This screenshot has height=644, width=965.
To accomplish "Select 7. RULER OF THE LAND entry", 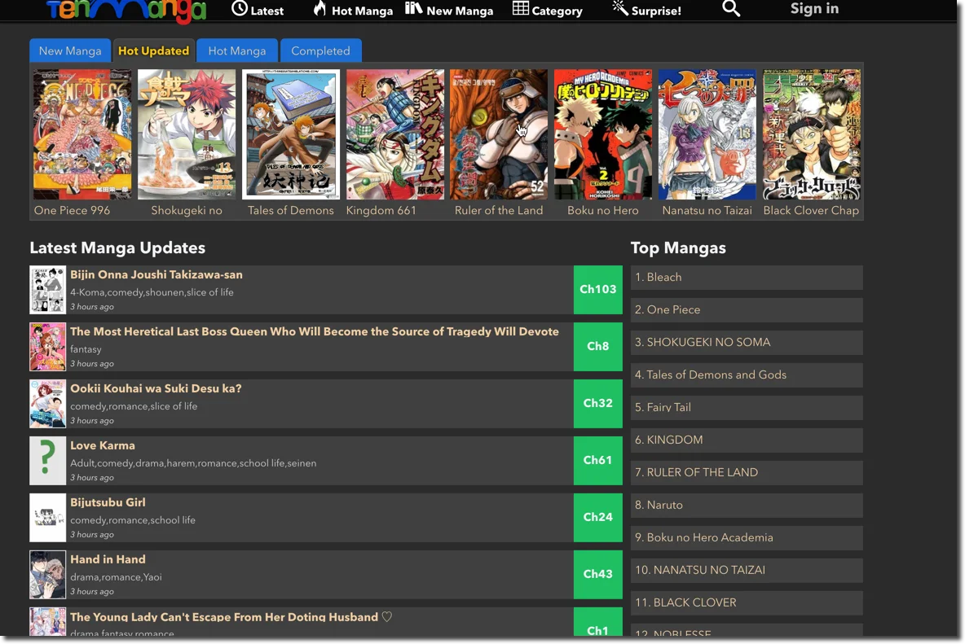I will point(747,472).
